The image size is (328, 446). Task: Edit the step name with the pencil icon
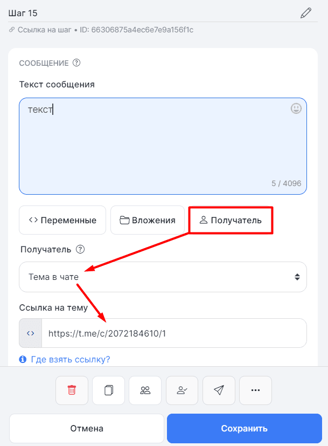306,12
